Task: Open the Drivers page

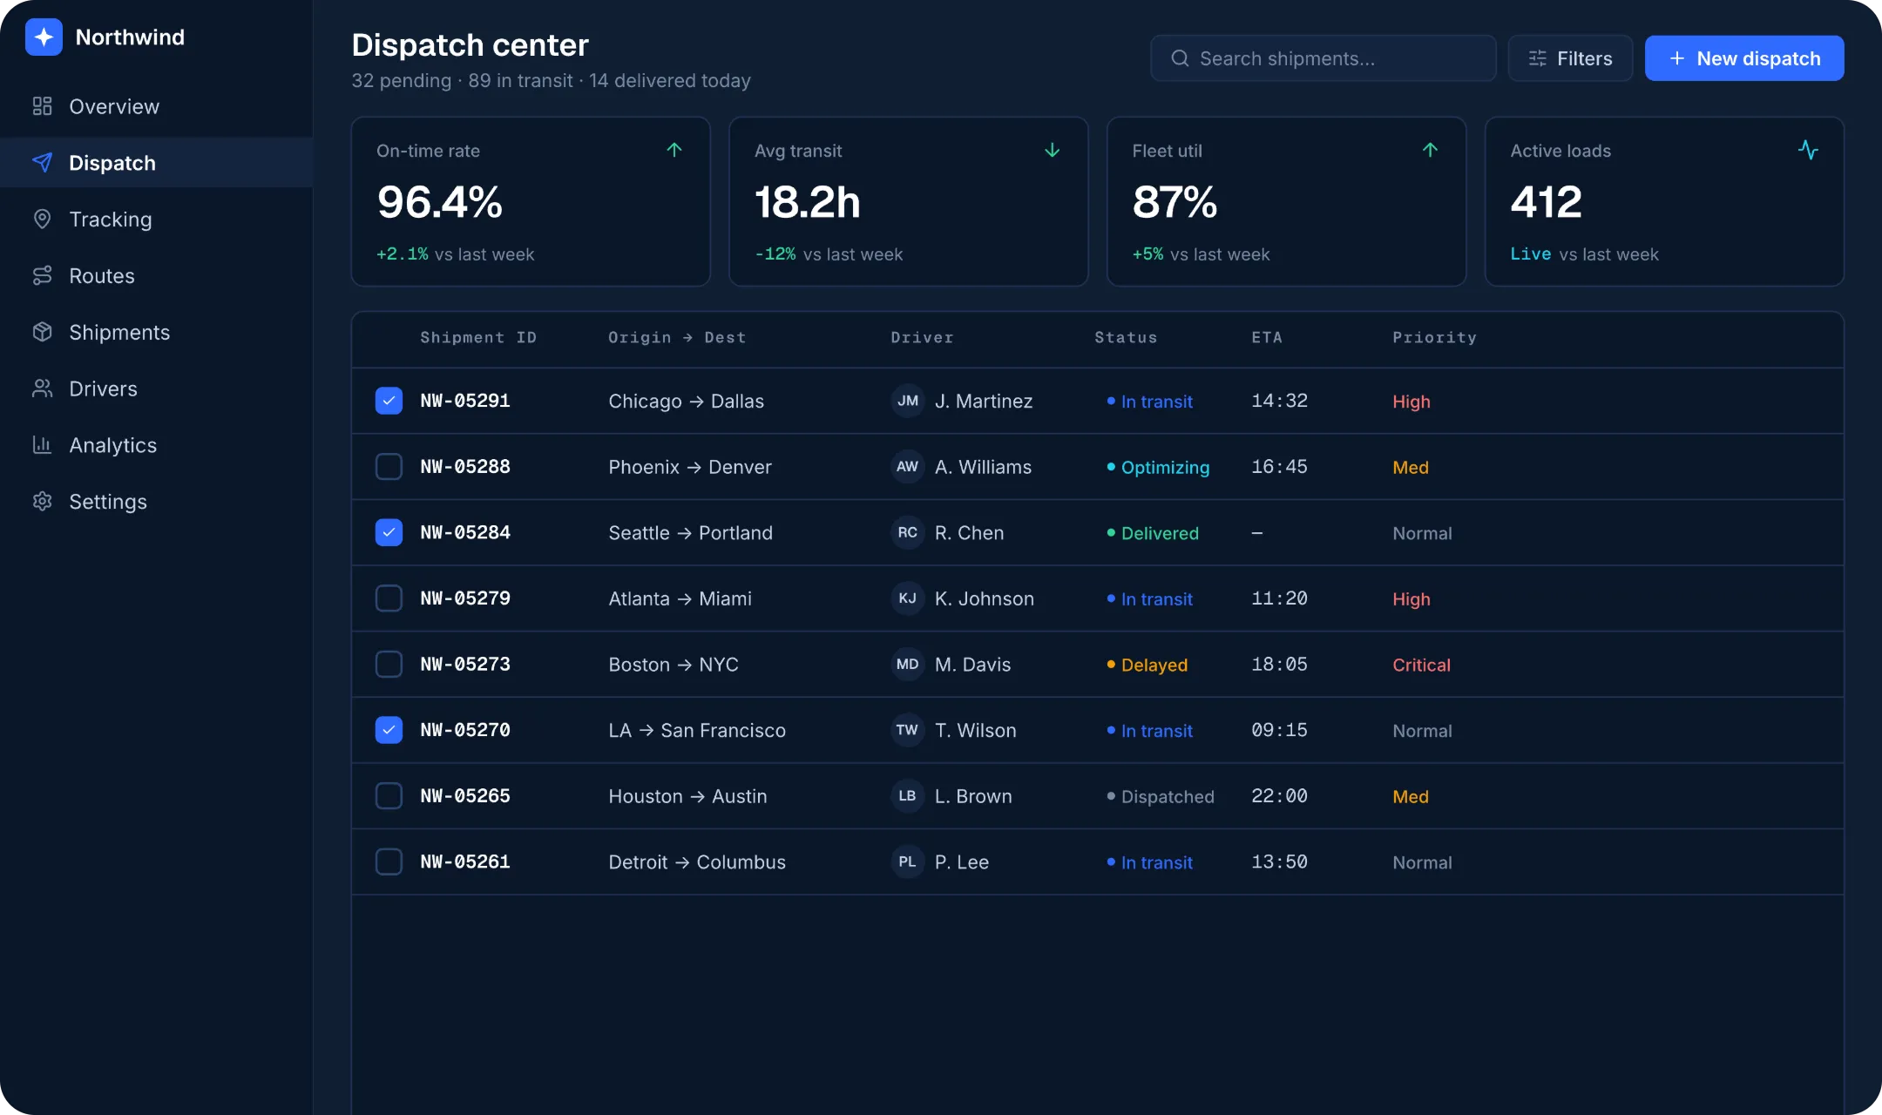Action: pyautogui.click(x=156, y=389)
